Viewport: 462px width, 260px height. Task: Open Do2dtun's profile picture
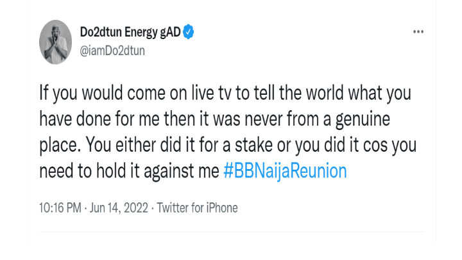point(55,42)
